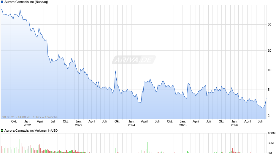Click the price axis value 5
Viewport: 279px width, 156px height.
tap(269, 90)
